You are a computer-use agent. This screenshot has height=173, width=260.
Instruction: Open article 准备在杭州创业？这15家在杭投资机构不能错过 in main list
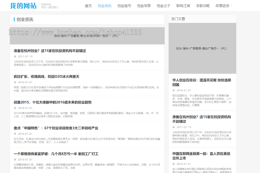click(x=50, y=51)
